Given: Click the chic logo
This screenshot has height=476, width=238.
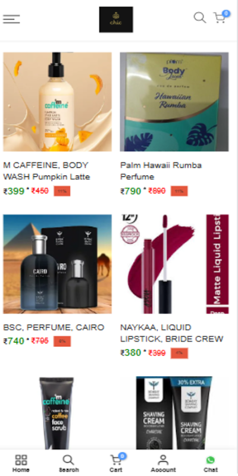Looking at the screenshot, I should click(x=116, y=20).
